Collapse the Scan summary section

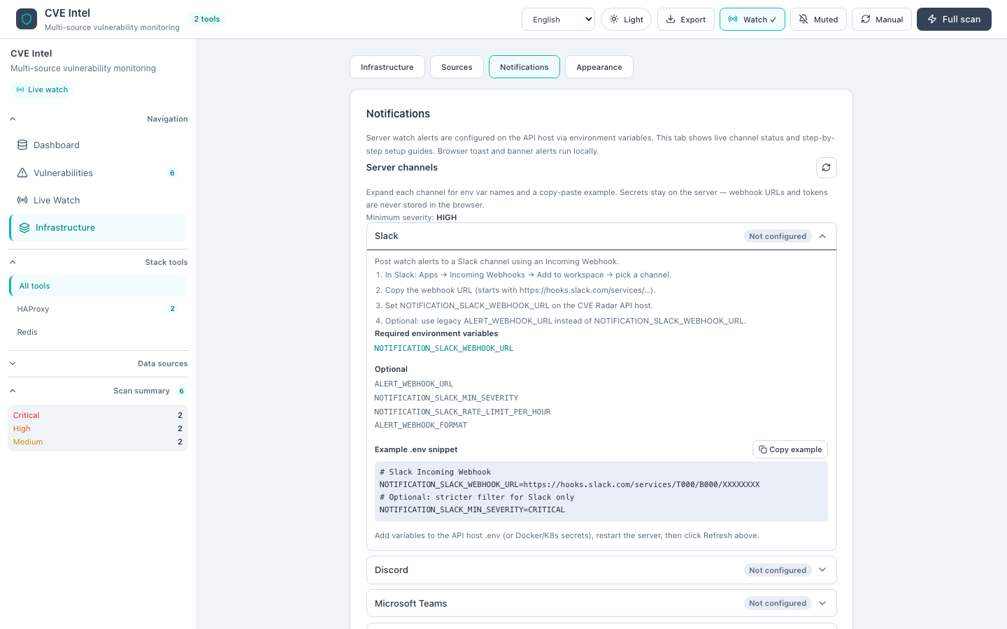click(x=98, y=391)
